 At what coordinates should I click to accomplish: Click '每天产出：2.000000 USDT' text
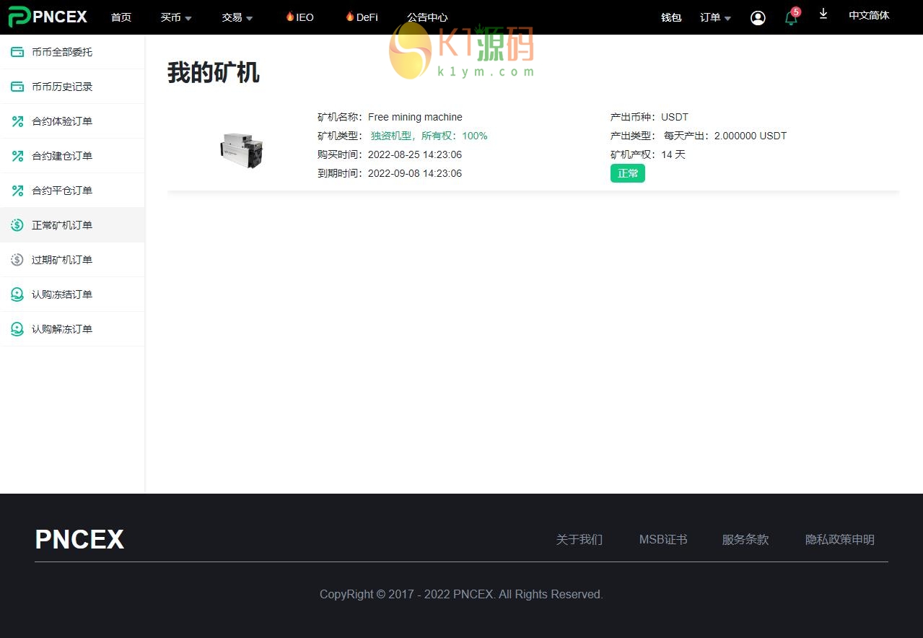(x=725, y=136)
